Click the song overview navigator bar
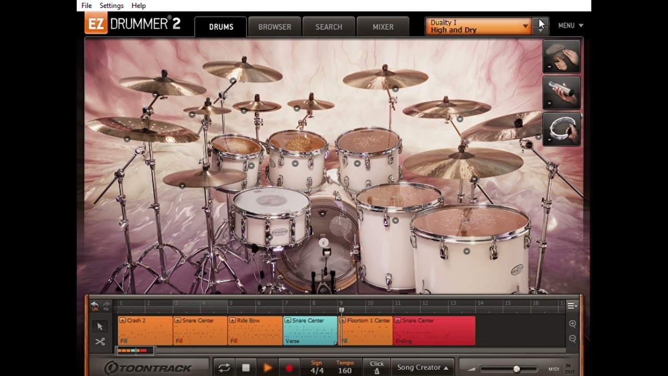 tap(135, 350)
